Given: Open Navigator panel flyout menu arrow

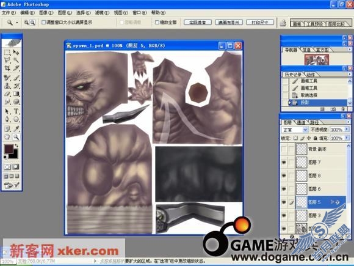Looking at the screenshot, I should coord(350,50).
